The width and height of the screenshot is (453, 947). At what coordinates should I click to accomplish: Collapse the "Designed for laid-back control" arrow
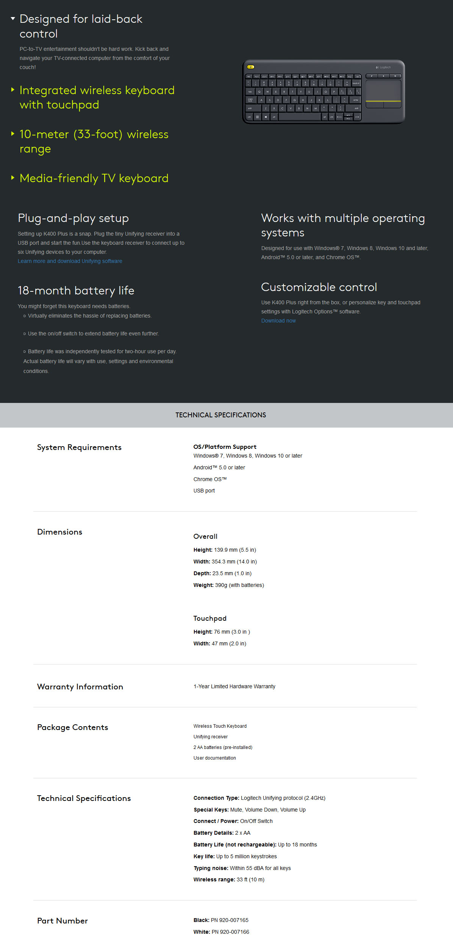(x=13, y=18)
